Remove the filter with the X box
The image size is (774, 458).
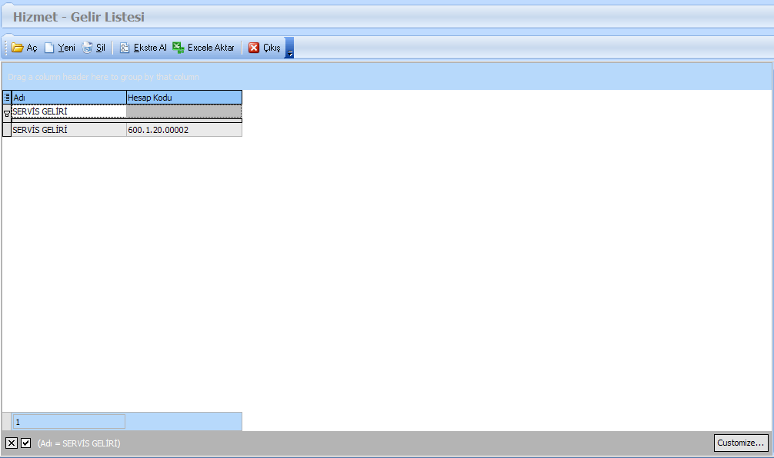(x=12, y=443)
